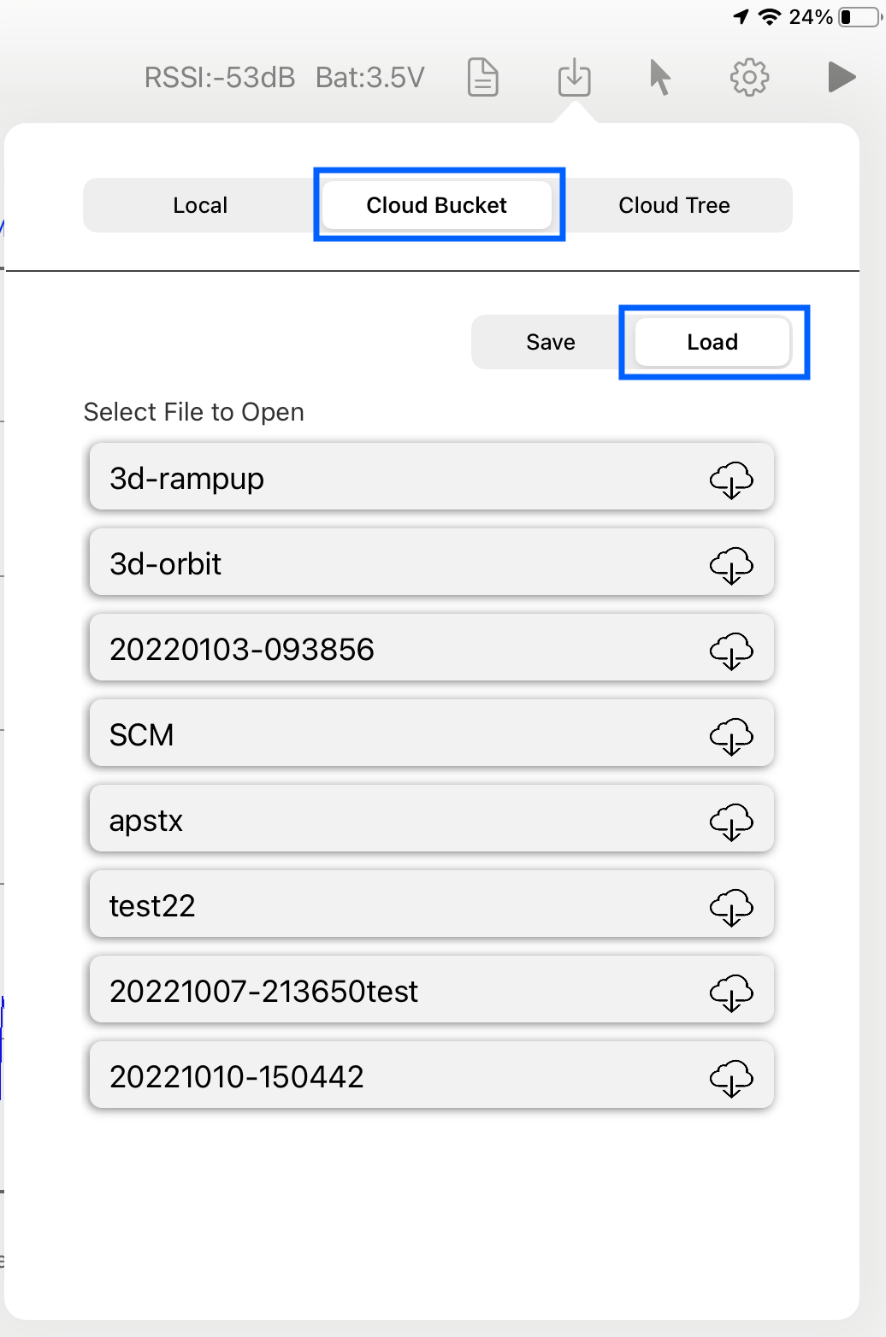Viewport: 886px width, 1337px height.
Task: Open file 20221010-150442
Action: [432, 1075]
